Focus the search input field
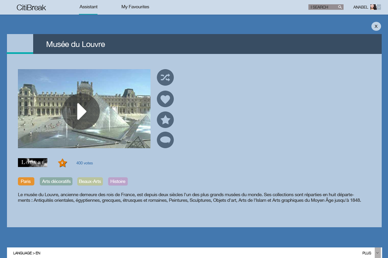388x258 pixels. tap(326, 7)
